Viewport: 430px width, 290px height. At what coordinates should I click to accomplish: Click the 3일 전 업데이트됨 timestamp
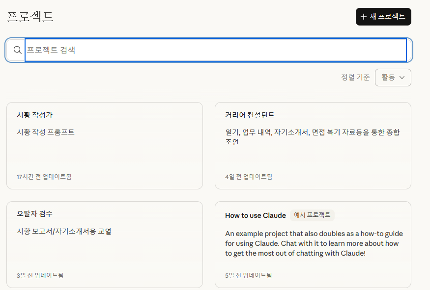click(40, 275)
